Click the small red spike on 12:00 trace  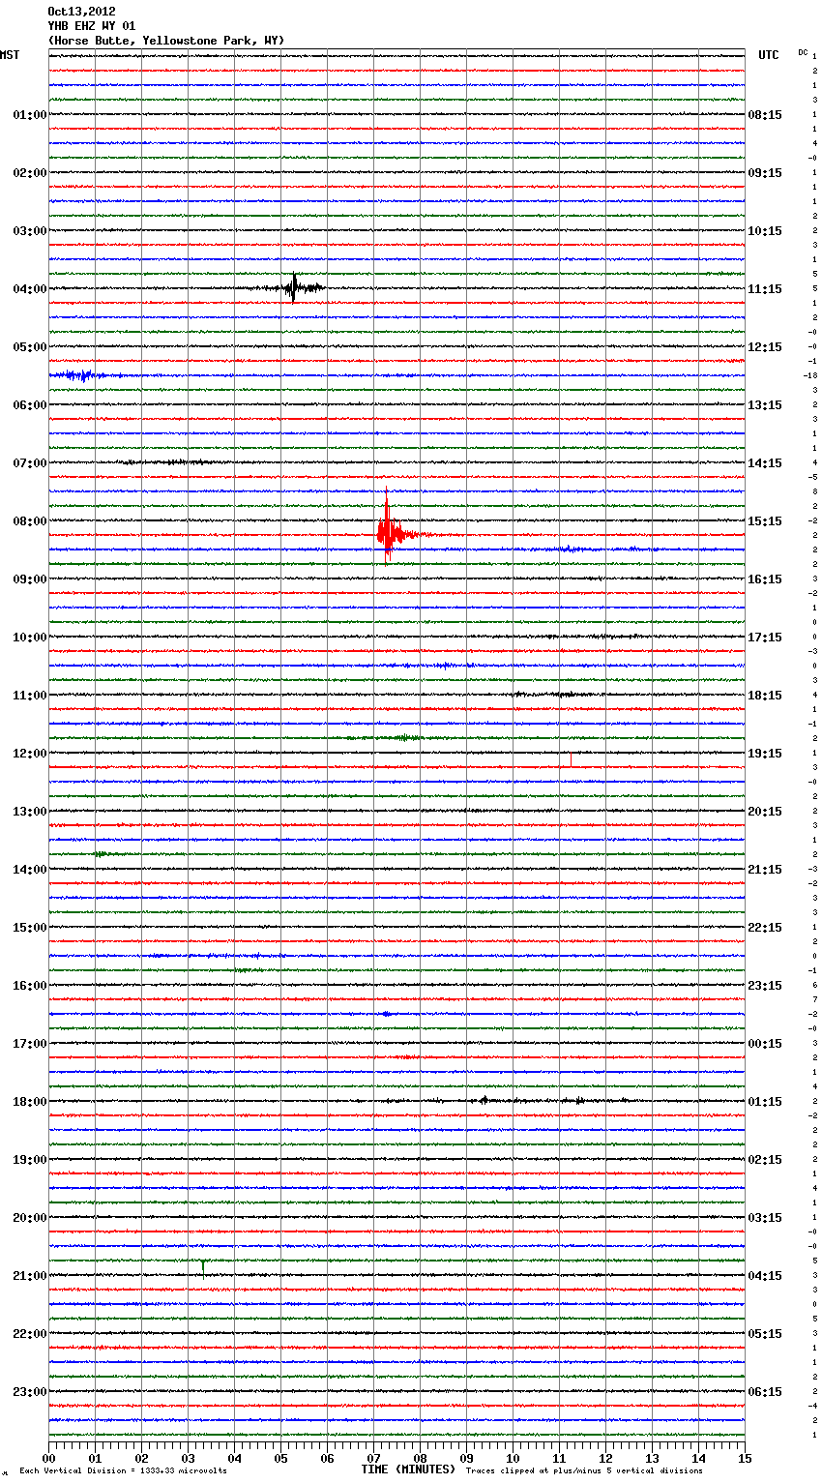(571, 759)
